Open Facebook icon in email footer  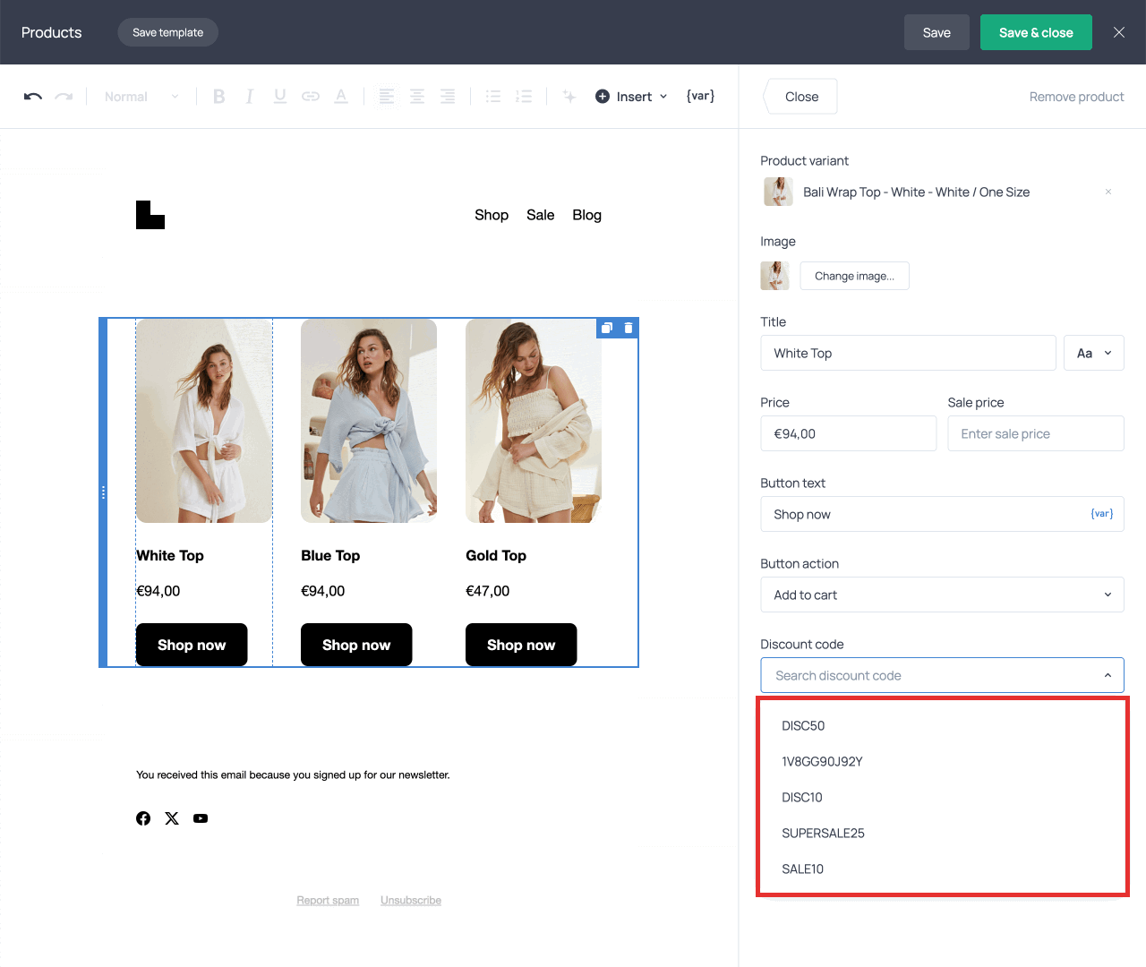pyautogui.click(x=143, y=818)
